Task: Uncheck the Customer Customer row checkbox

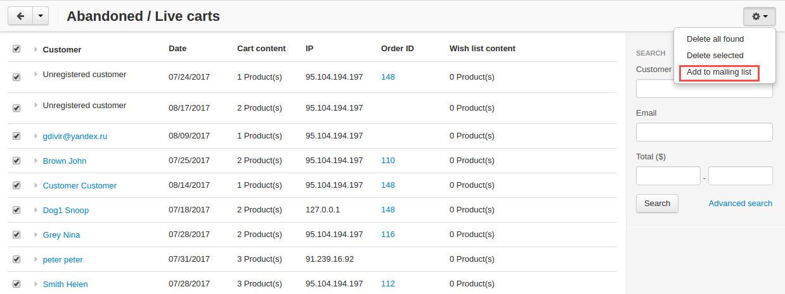Action: pyautogui.click(x=16, y=185)
